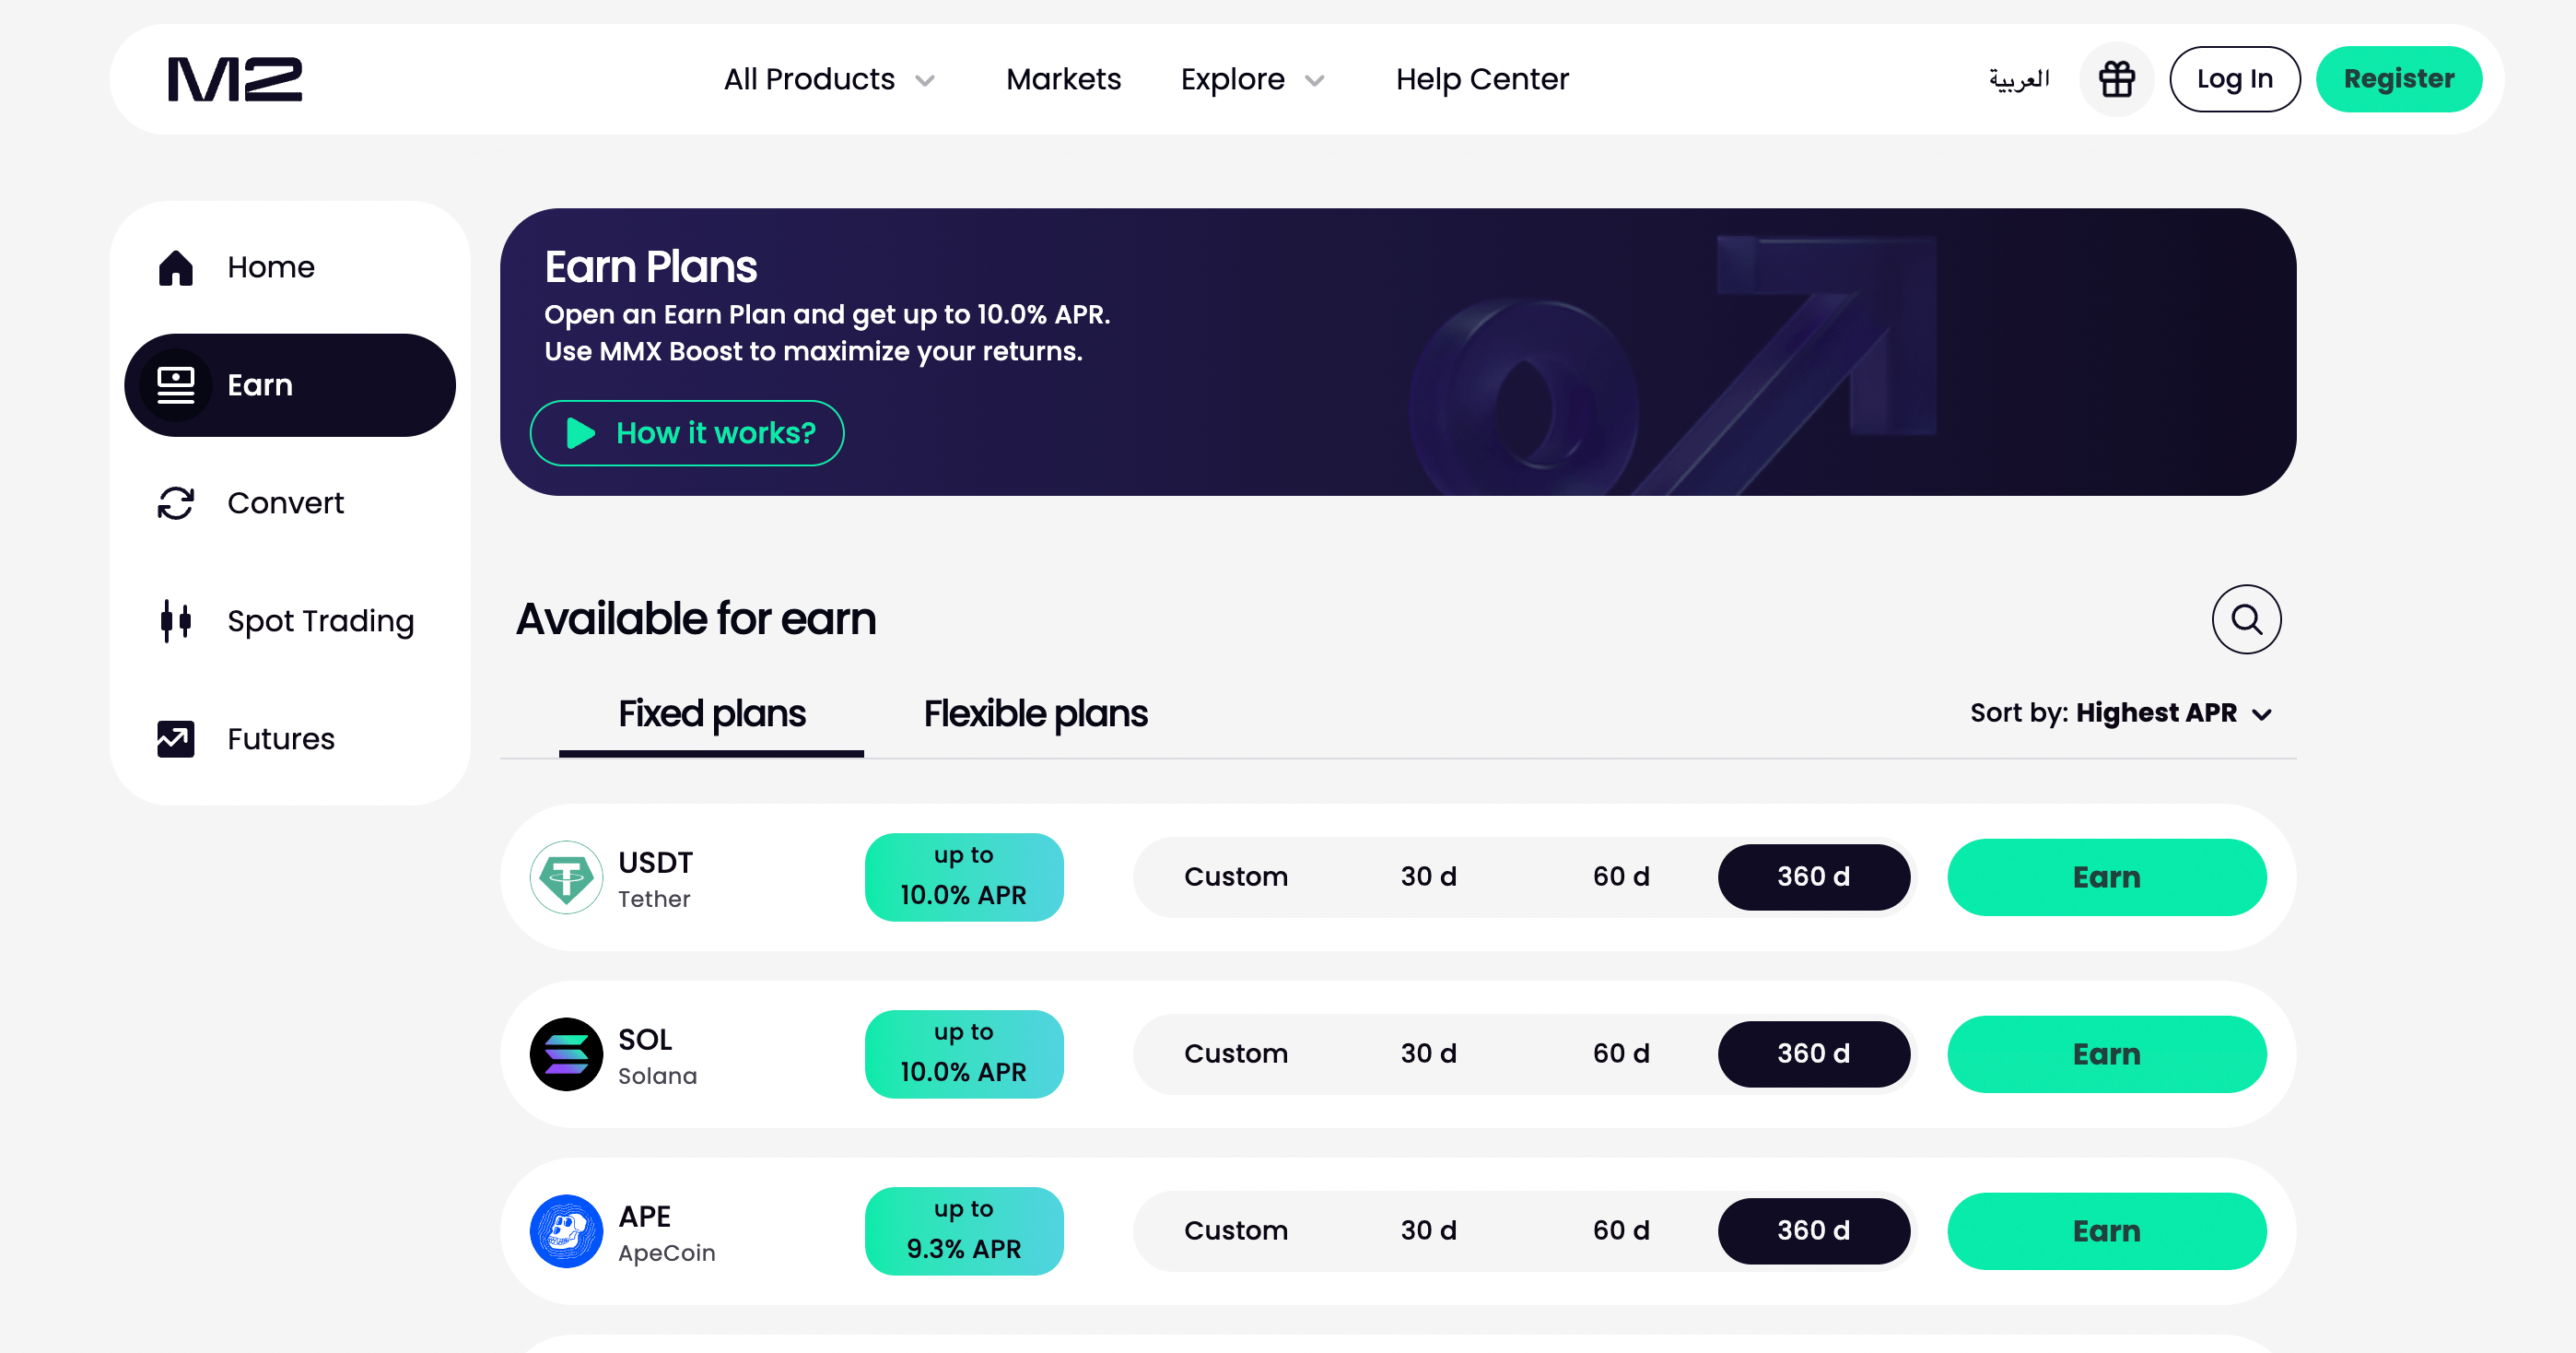The height and width of the screenshot is (1353, 2576).
Task: Open the Explore dropdown
Action: click(x=1252, y=79)
